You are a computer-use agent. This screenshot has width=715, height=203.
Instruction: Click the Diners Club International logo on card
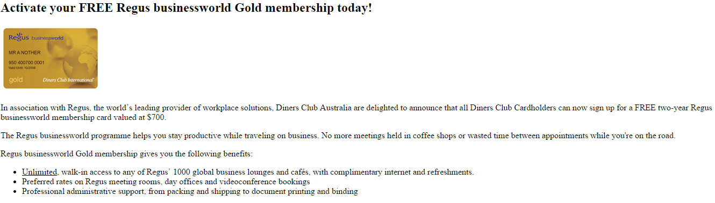tap(68, 80)
